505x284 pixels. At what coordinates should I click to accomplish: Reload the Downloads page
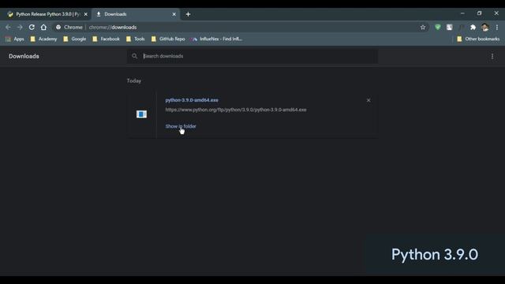coord(32,28)
